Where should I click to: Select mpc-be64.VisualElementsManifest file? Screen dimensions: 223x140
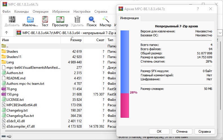click(33, 67)
